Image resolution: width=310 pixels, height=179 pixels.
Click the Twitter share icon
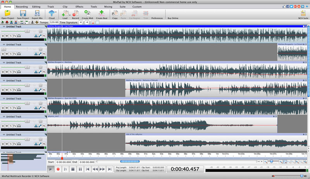click(x=292, y=7)
